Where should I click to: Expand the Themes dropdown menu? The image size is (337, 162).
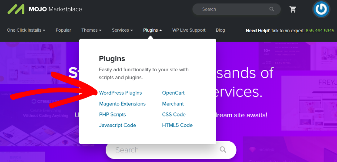(91, 30)
